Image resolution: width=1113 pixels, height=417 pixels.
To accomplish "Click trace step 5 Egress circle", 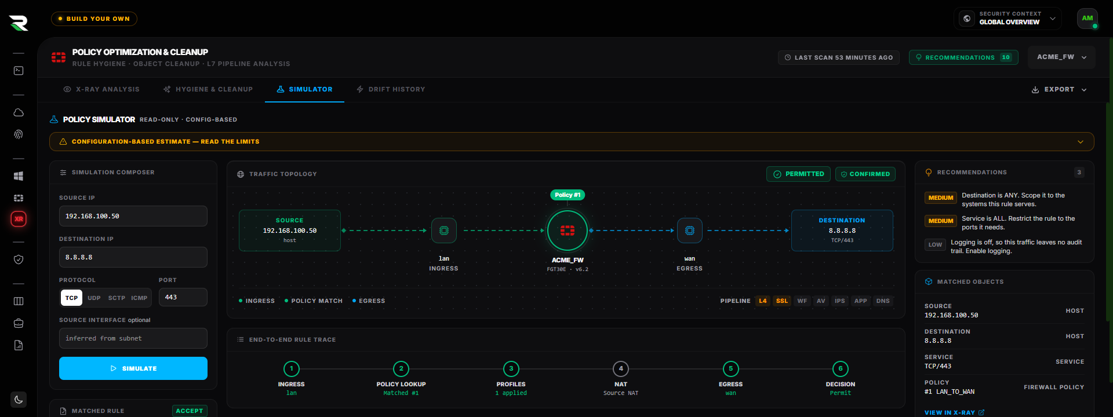I will click(731, 369).
